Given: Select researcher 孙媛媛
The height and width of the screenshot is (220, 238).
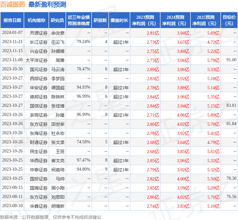Looking at the screenshot, I should click(x=58, y=51).
